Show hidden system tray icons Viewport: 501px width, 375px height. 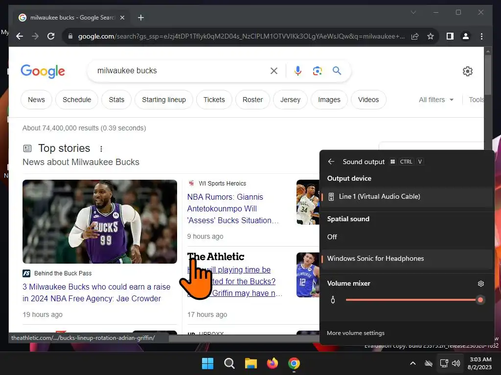pyautogui.click(x=413, y=363)
